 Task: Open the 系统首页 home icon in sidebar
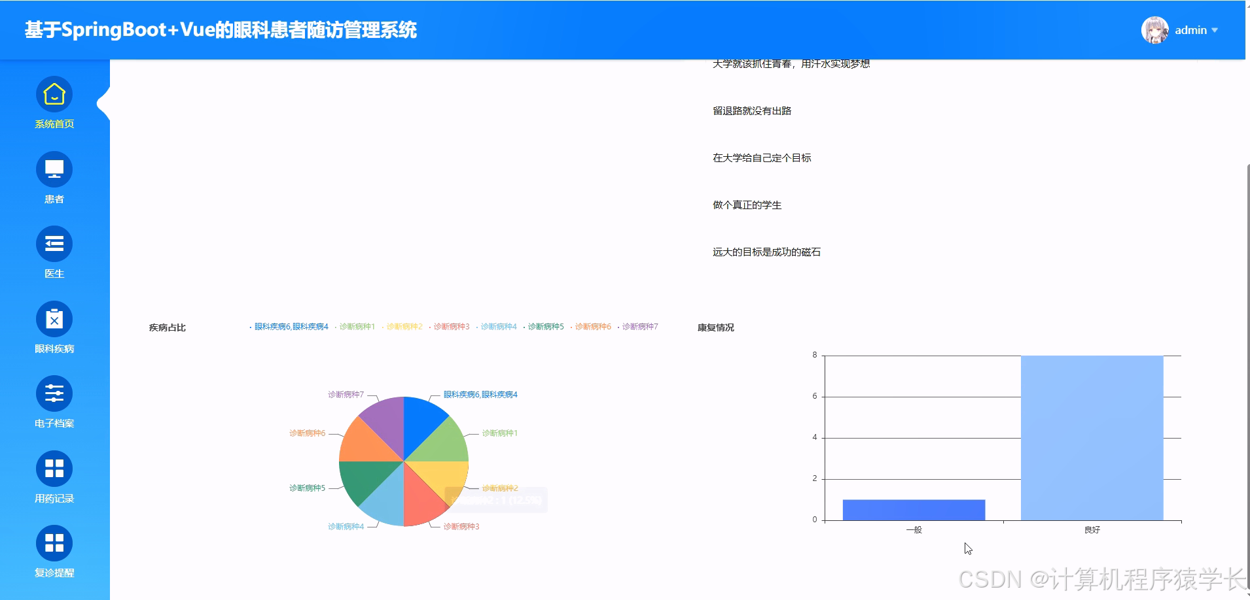pyautogui.click(x=54, y=93)
